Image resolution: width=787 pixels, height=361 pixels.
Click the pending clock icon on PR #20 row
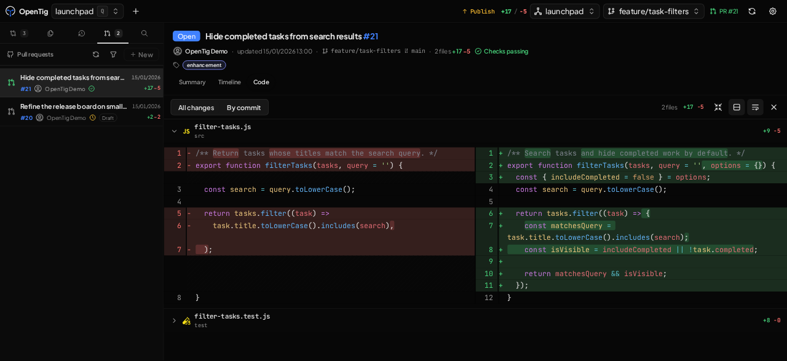(93, 117)
